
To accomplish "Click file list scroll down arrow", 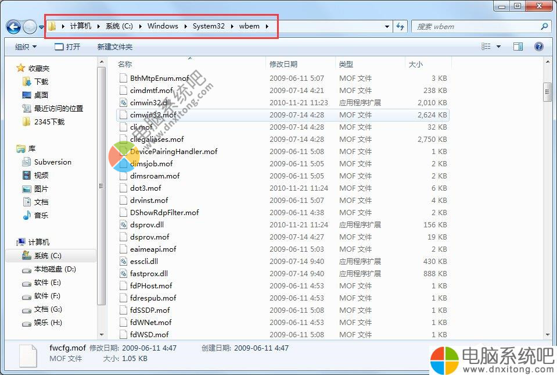I will point(547,334).
